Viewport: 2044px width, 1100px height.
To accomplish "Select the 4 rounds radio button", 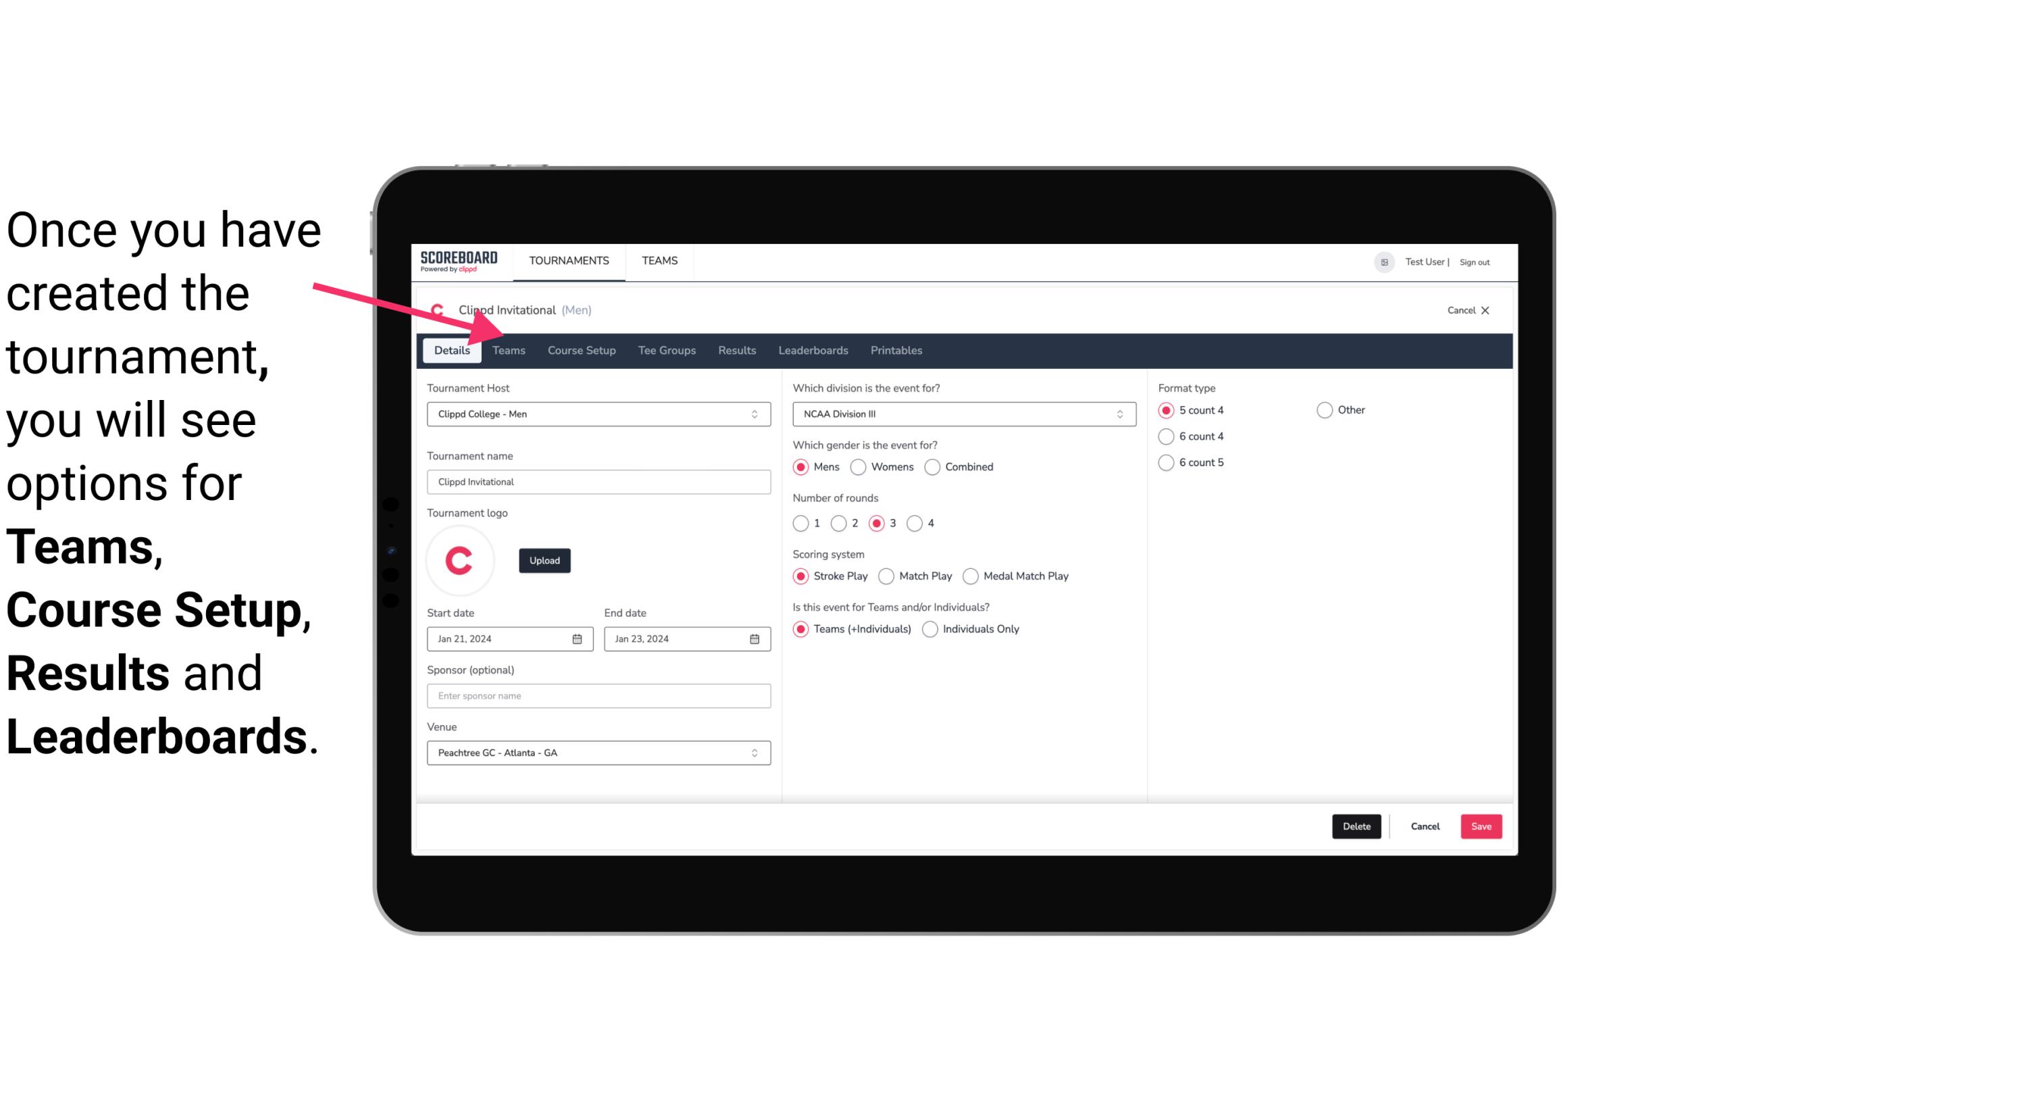I will click(x=915, y=523).
